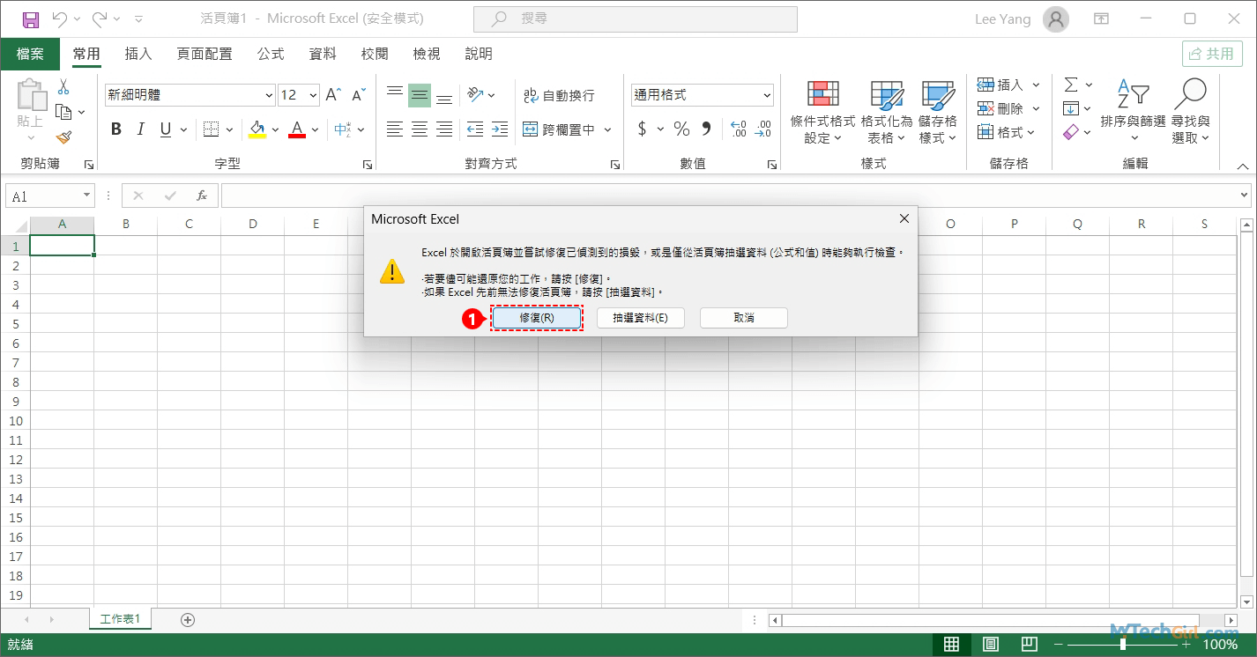This screenshot has height=657, width=1257.
Task: Click the zoom slider handle
Action: point(1122,644)
